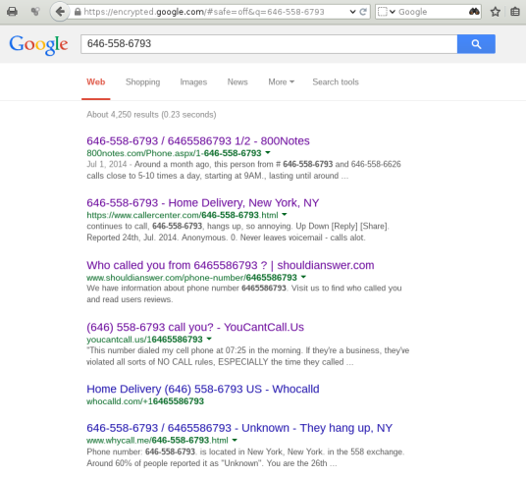Open the URL bar history dropdown arrow
This screenshot has width=526, height=477.
352,12
